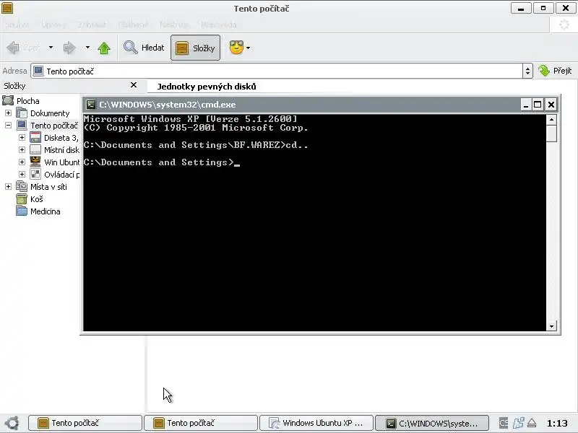Screen dimensions: 578x433
Task: Switch to second Tento počítač taskbar button
Action: point(201,423)
